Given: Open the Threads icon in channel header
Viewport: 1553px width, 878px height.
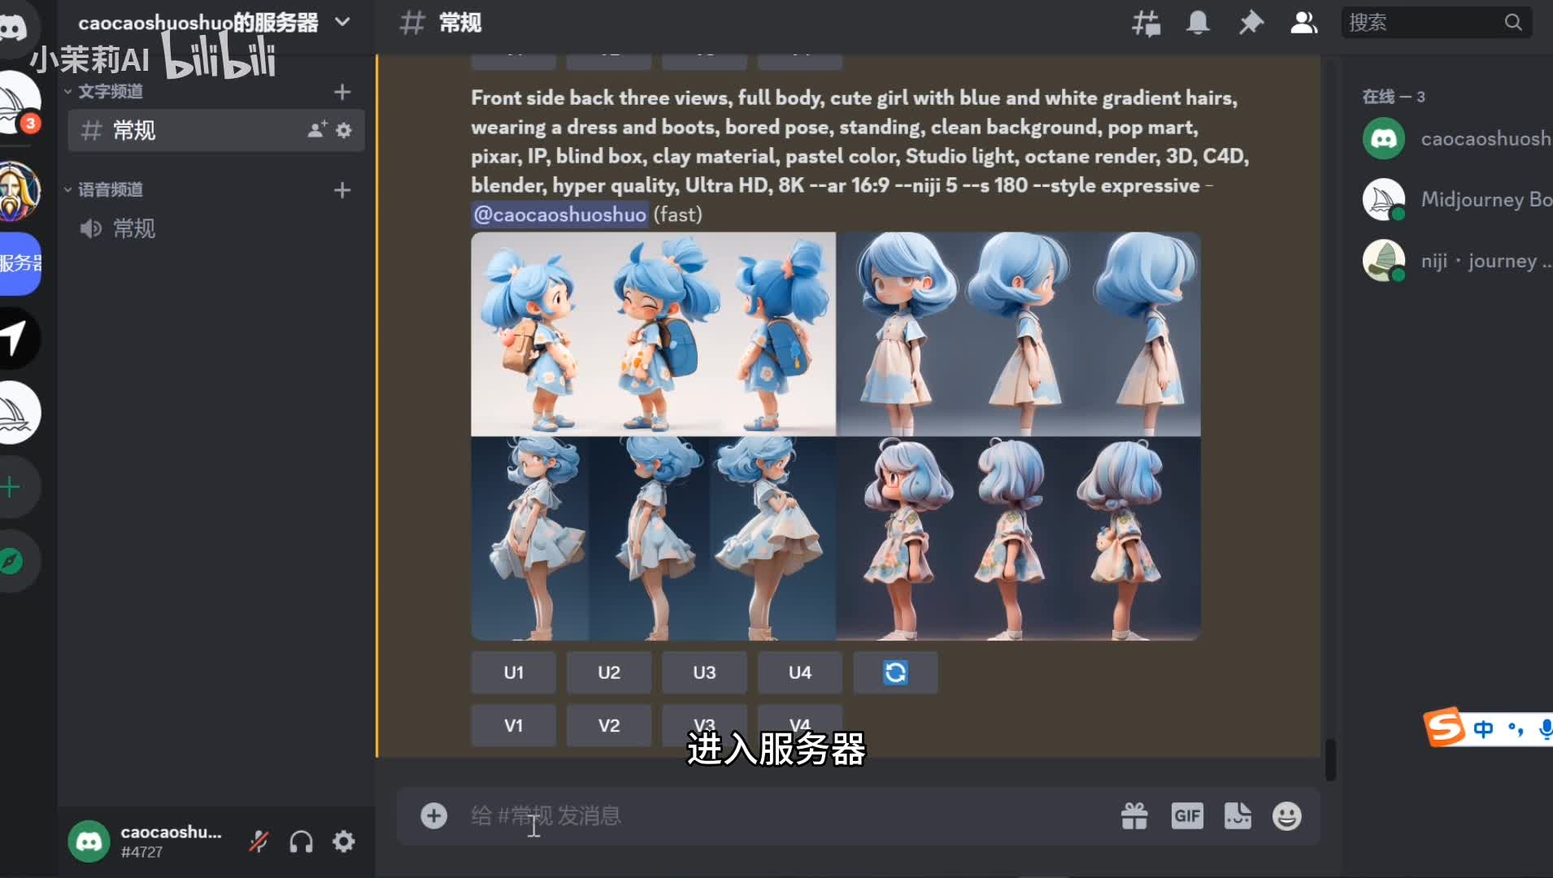Looking at the screenshot, I should pos(1146,23).
